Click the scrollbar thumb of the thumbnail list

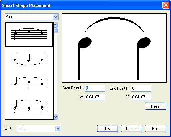tap(55, 30)
